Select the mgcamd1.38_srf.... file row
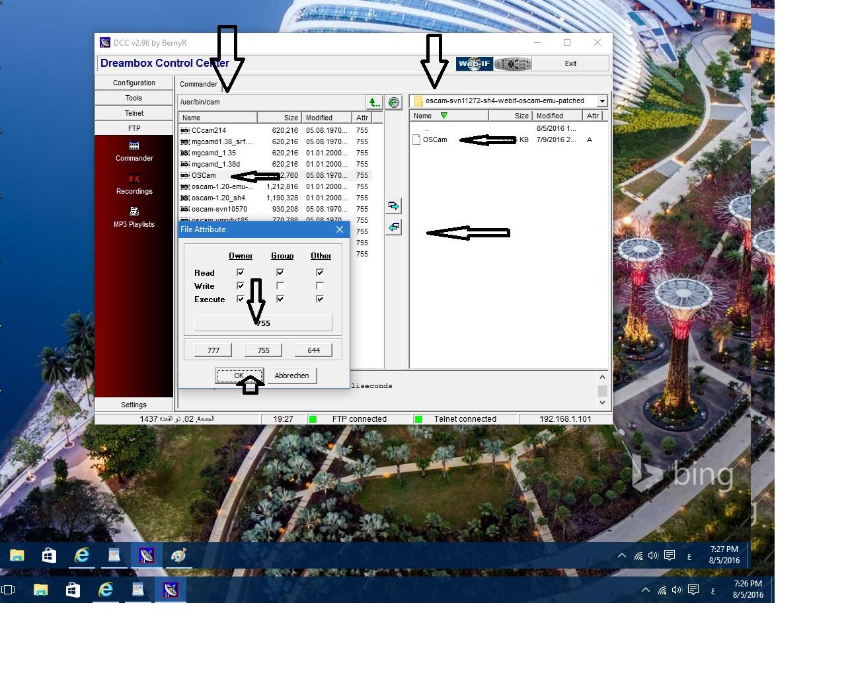 [275, 141]
